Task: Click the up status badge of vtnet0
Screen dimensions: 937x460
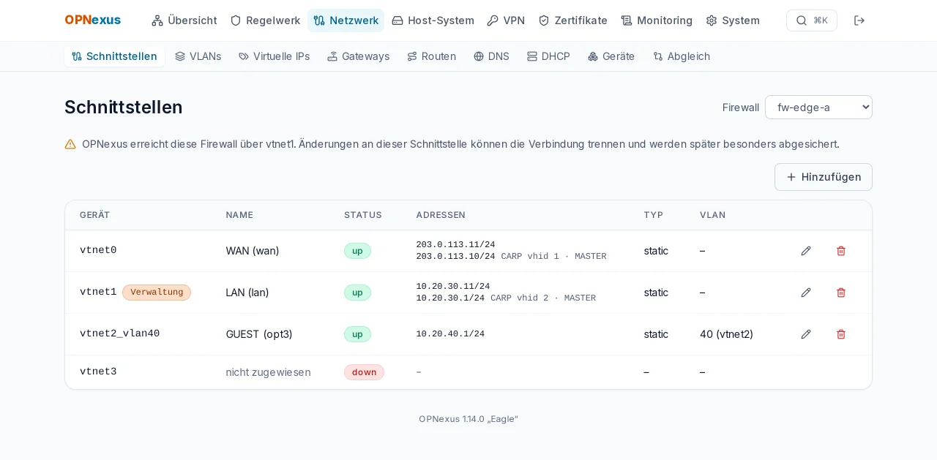Action: (x=357, y=251)
